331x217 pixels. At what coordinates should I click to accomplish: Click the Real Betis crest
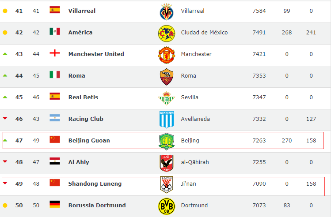click(167, 98)
